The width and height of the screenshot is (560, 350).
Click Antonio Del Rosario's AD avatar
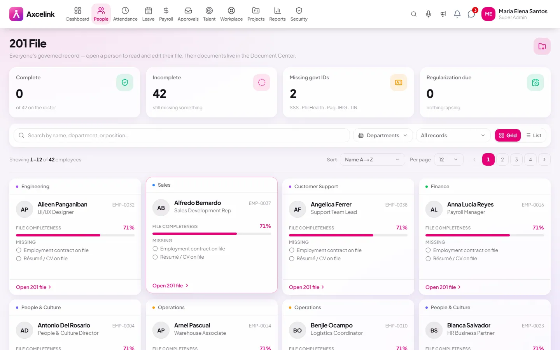pos(24,331)
